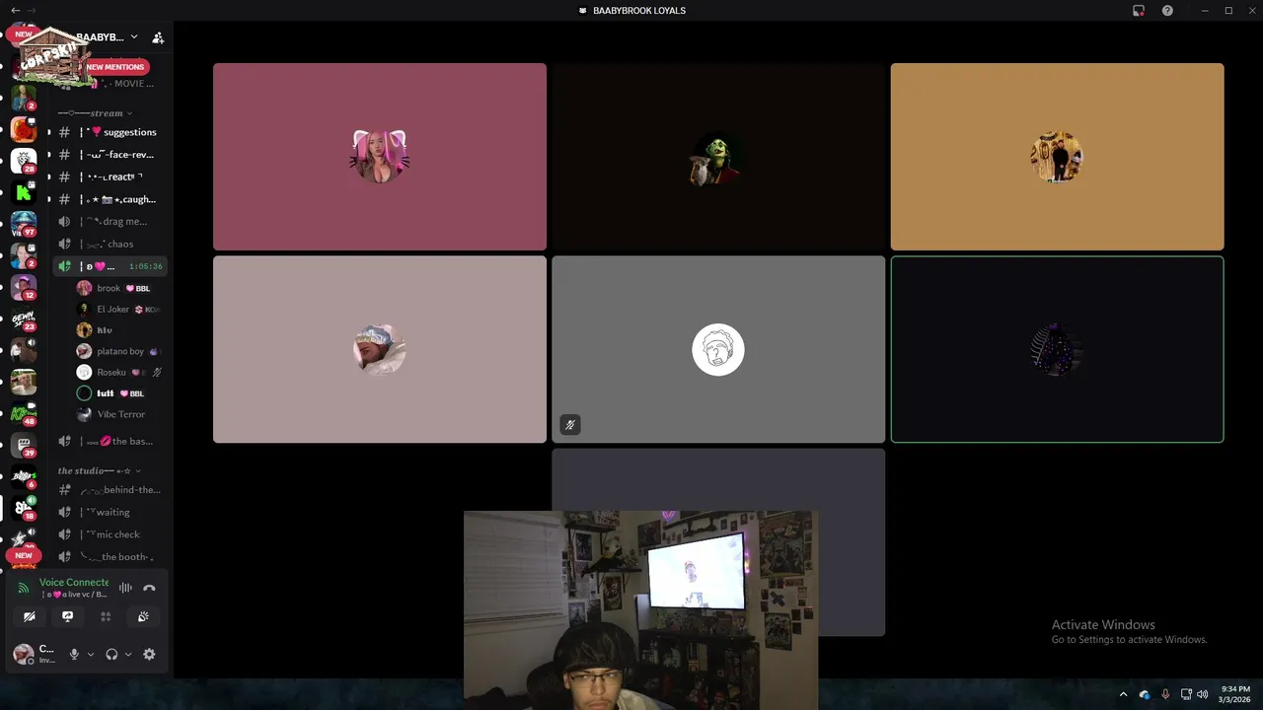Image resolution: width=1263 pixels, height=710 pixels.
Task: Select Vibe Terror in voice participant list
Action: coord(118,414)
